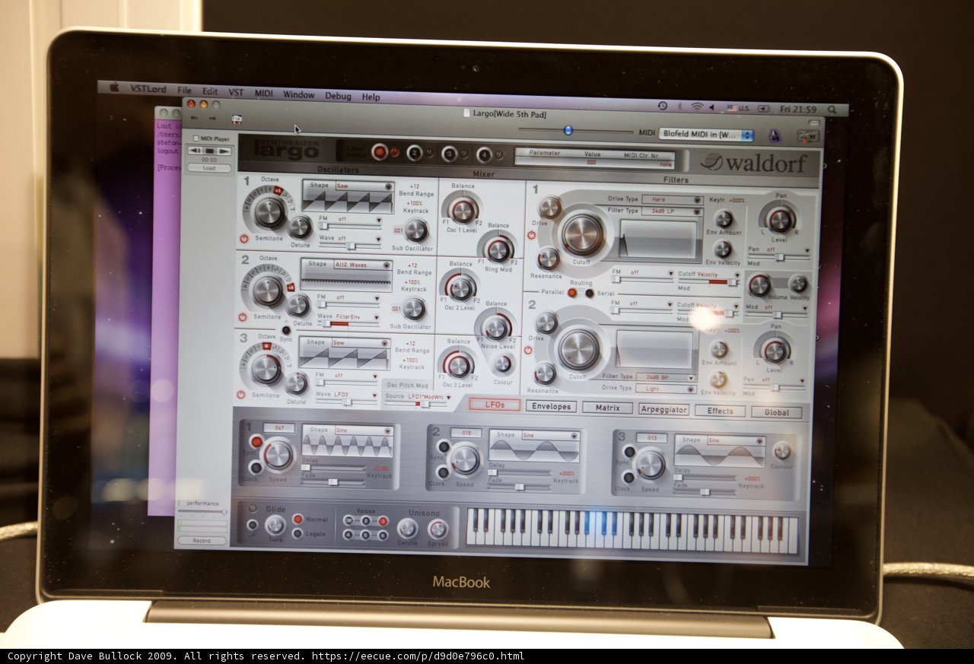Click the Waldorf logo
The width and height of the screenshot is (974, 664).
click(753, 162)
